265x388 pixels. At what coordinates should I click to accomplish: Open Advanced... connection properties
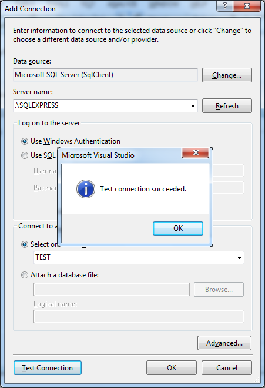[x=224, y=343]
